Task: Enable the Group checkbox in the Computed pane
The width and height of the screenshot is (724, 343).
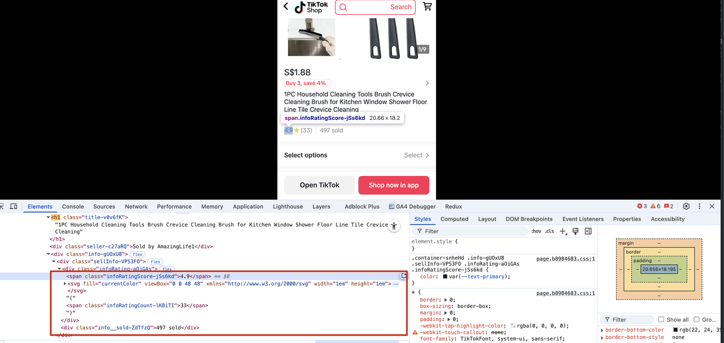Action: coord(696,319)
